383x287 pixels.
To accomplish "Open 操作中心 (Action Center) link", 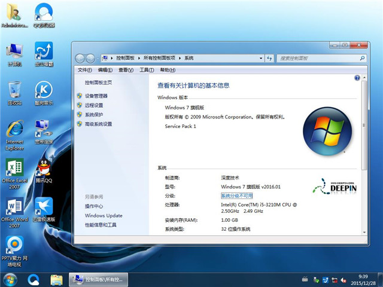I will pos(94,206).
